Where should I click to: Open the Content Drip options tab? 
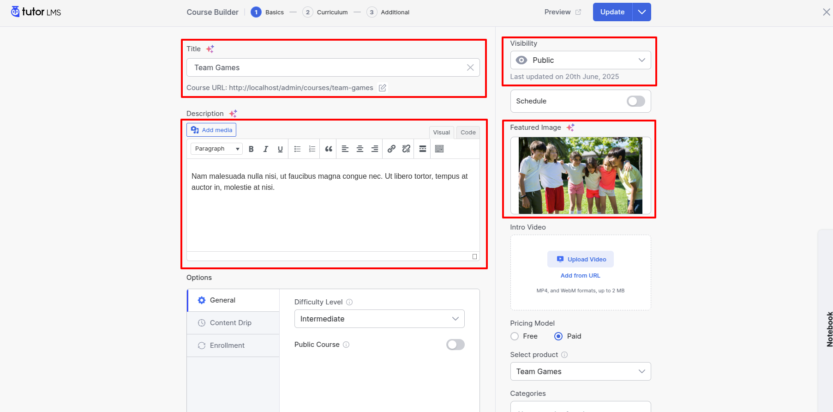click(231, 323)
